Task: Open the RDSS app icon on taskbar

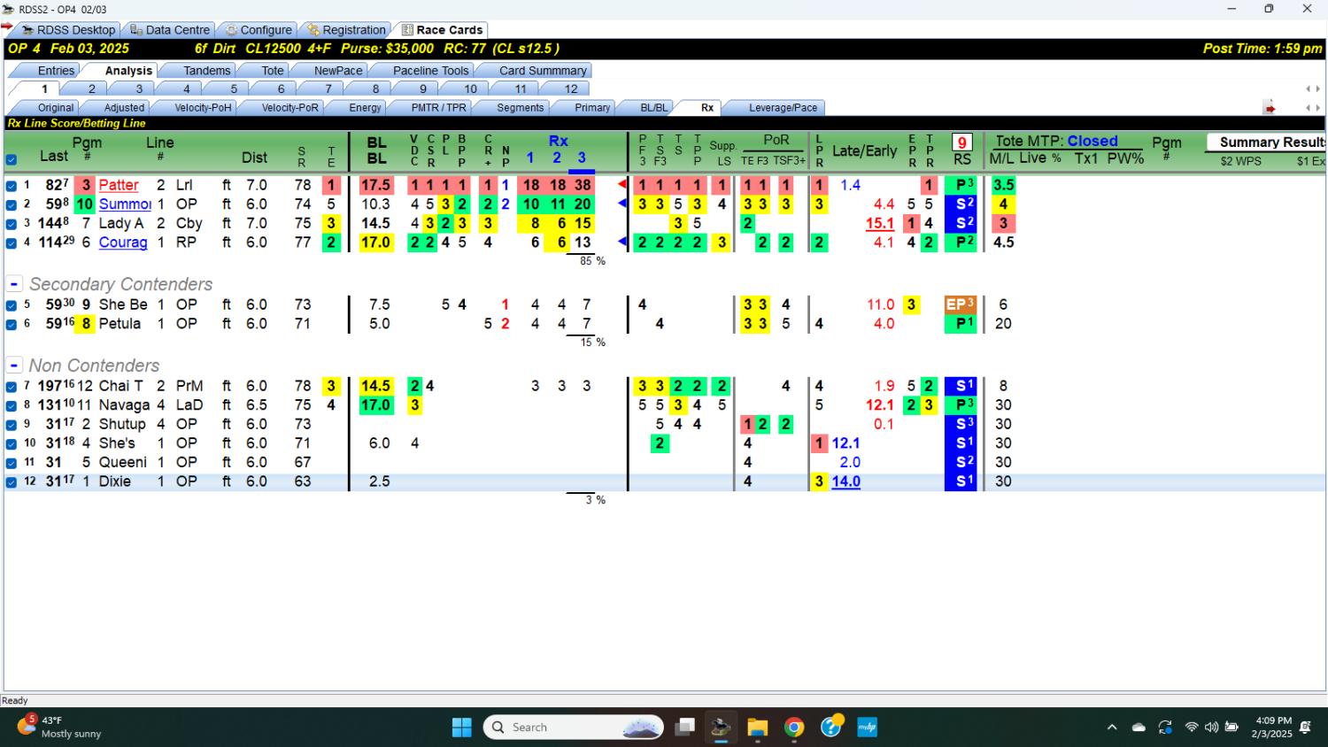Action: (721, 728)
